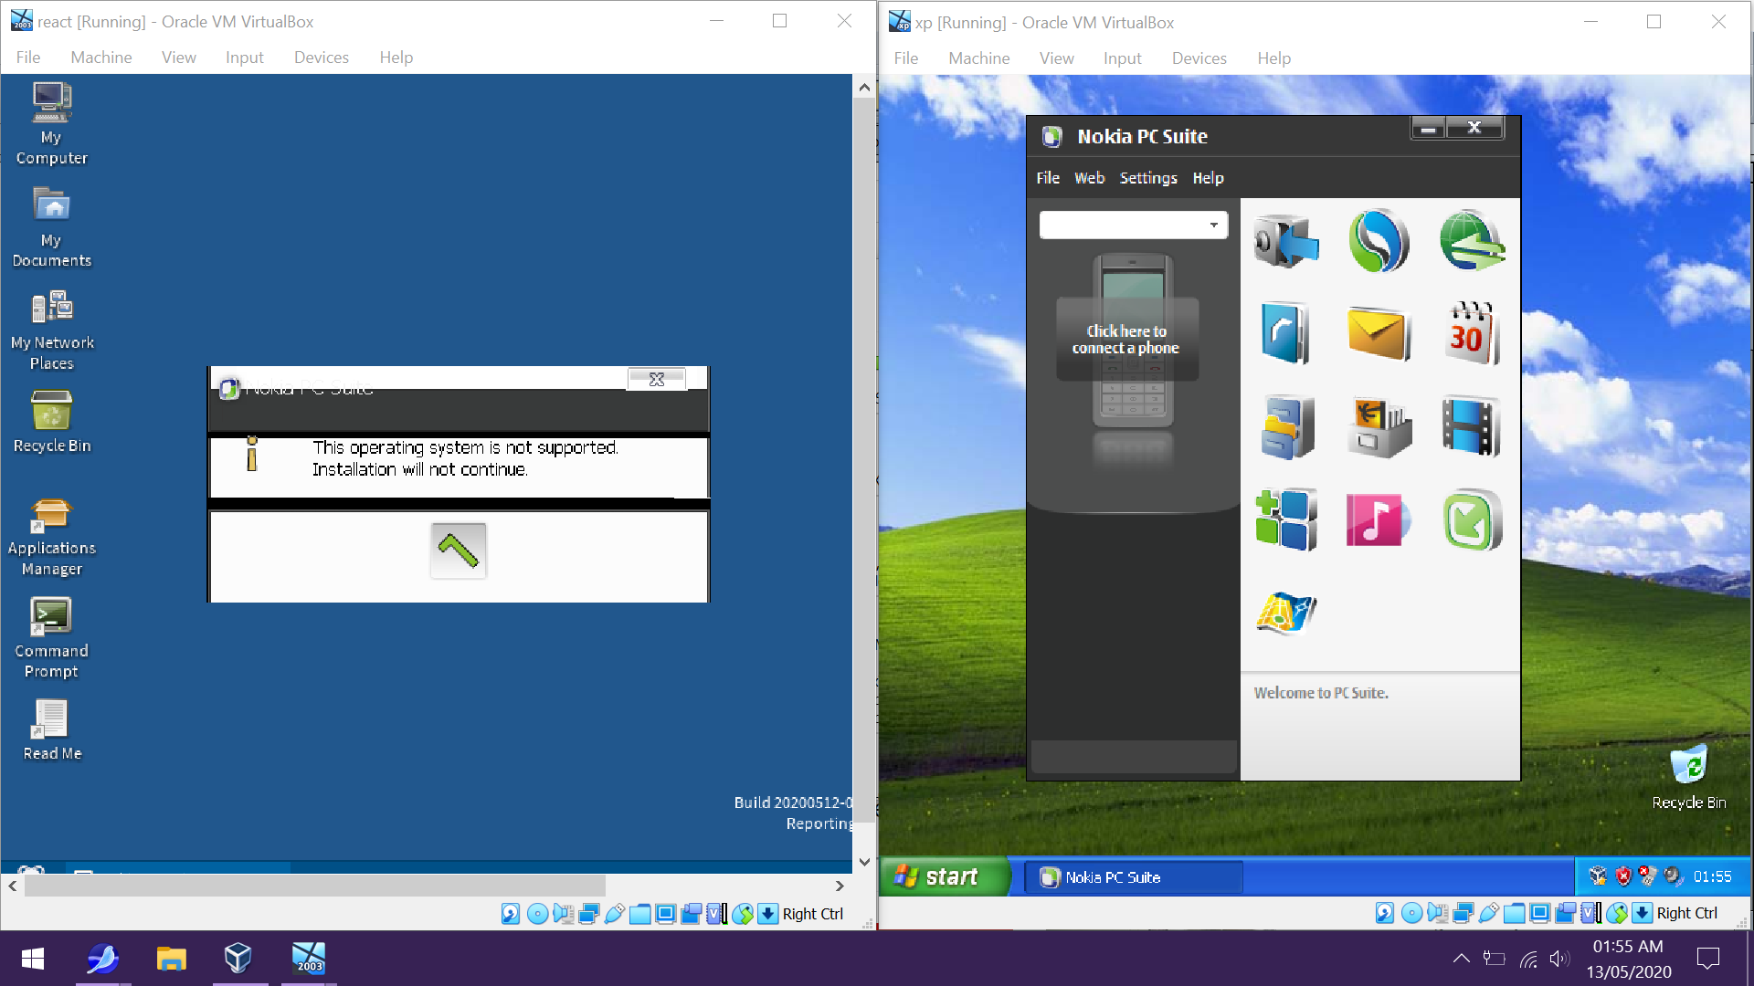Open the film strip Video Manager icon
Screen dimensions: 1754x986
(x=1471, y=426)
